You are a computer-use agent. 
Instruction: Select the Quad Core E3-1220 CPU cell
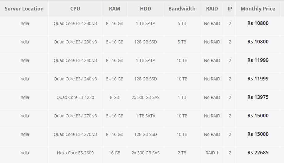(x=75, y=97)
